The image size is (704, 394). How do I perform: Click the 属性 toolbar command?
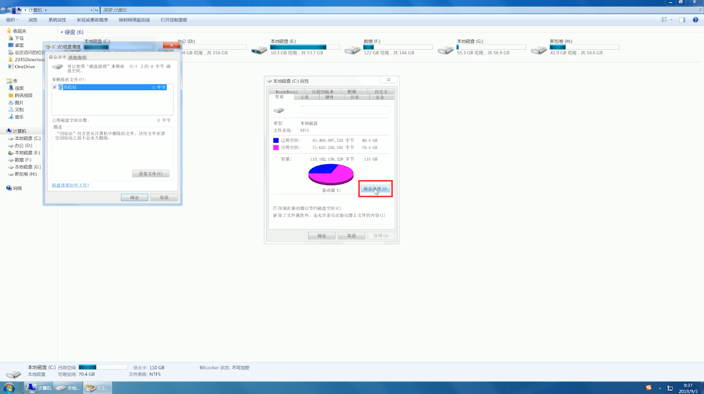click(33, 20)
